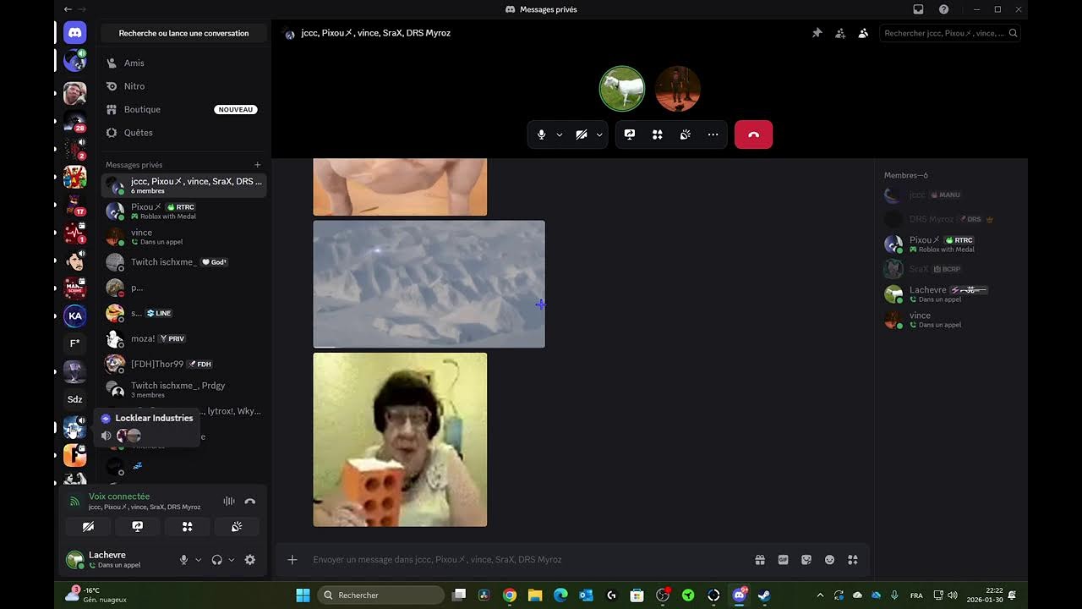Open the Quêtes page
The height and width of the screenshot is (609, 1082).
tap(183, 133)
